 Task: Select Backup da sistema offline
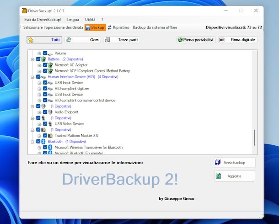point(155,28)
